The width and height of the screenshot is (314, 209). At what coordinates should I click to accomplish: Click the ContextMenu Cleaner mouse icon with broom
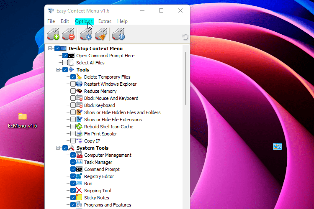[x=101, y=34]
